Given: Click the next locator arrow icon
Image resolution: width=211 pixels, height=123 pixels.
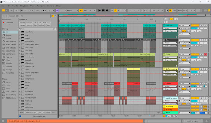Looking at the screenshot, I should [167, 22].
